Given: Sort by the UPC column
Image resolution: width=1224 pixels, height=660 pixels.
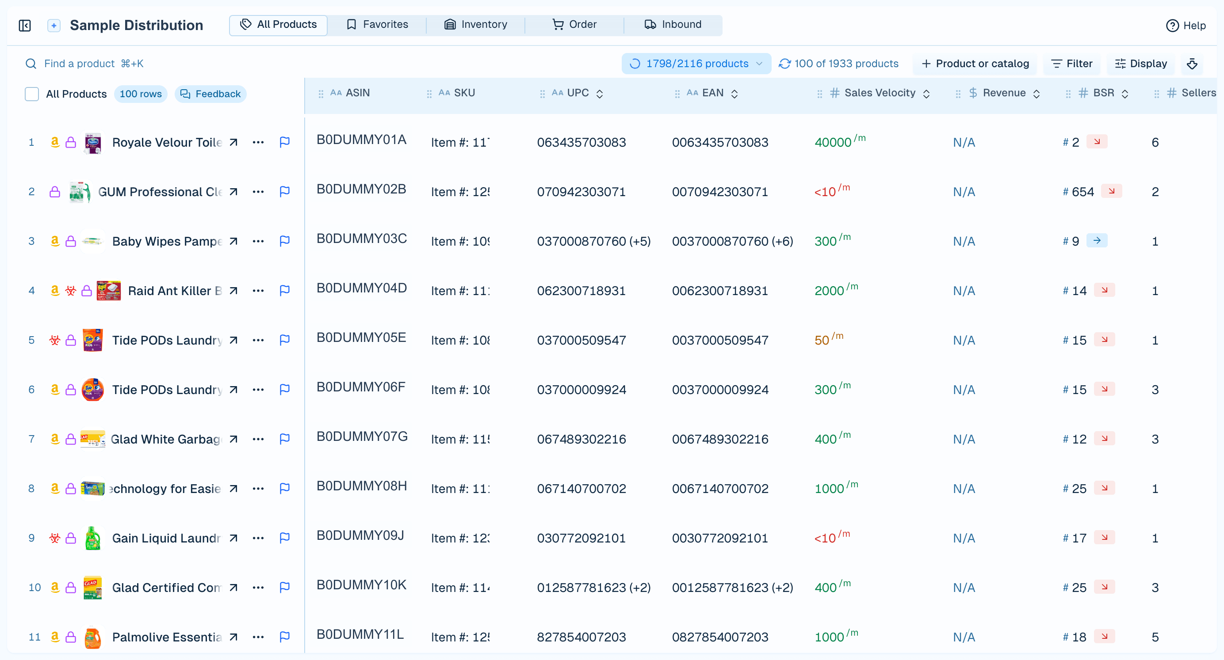Looking at the screenshot, I should (600, 94).
